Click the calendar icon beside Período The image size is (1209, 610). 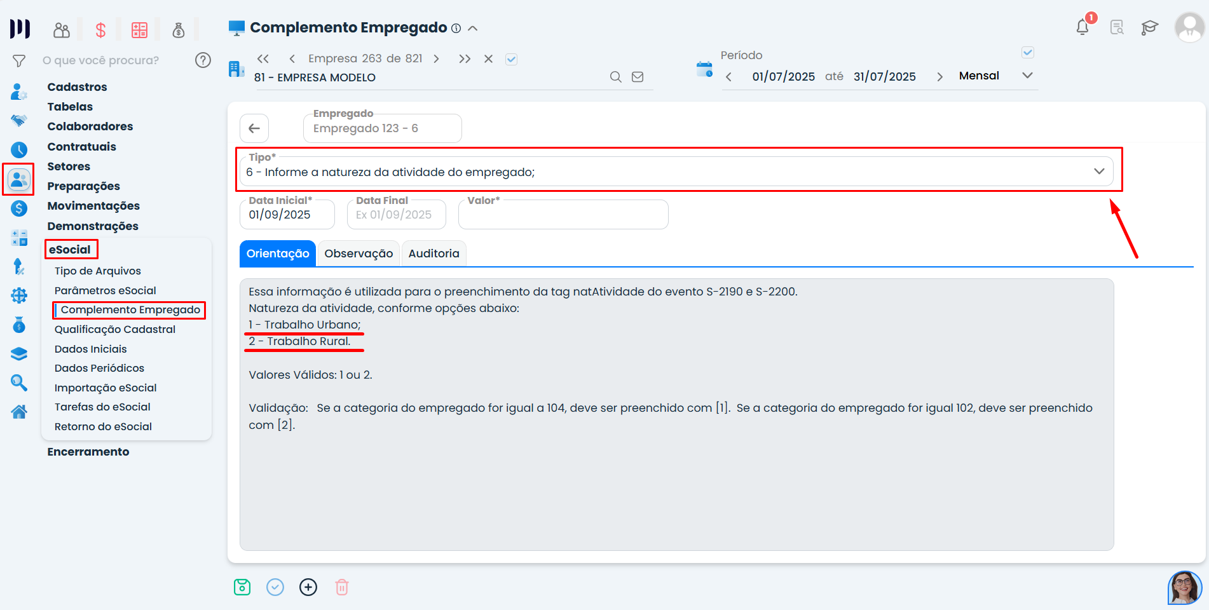point(704,69)
